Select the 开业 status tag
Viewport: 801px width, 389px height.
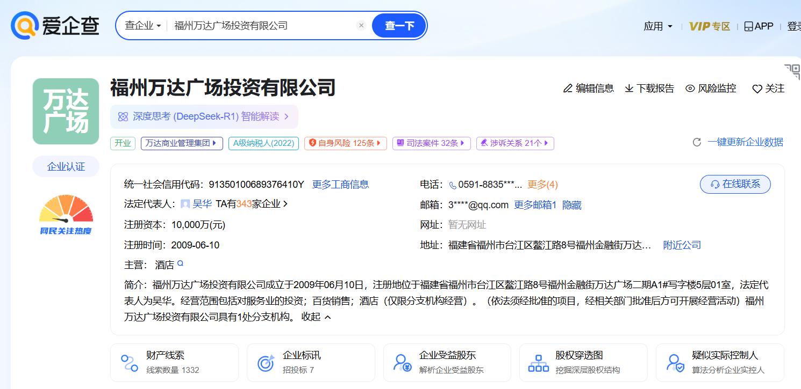(123, 143)
